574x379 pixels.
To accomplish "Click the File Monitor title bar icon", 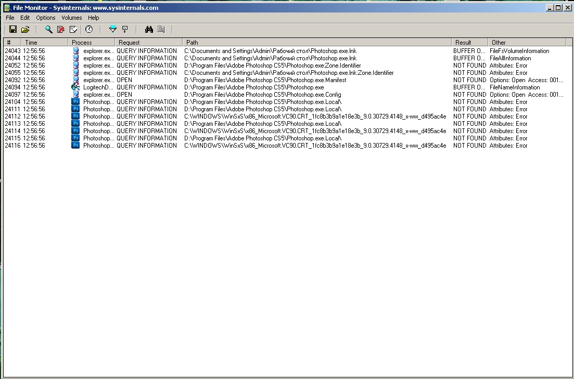I will coord(7,8).
